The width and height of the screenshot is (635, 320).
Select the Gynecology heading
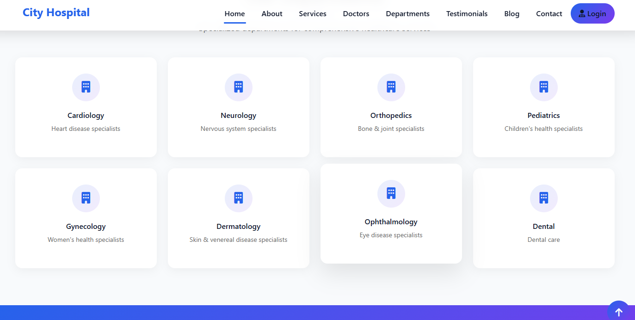click(86, 227)
